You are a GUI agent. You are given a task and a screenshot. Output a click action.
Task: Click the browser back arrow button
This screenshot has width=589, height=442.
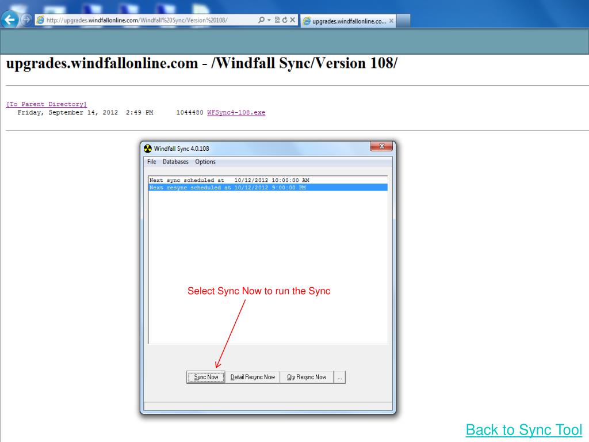pyautogui.click(x=10, y=19)
